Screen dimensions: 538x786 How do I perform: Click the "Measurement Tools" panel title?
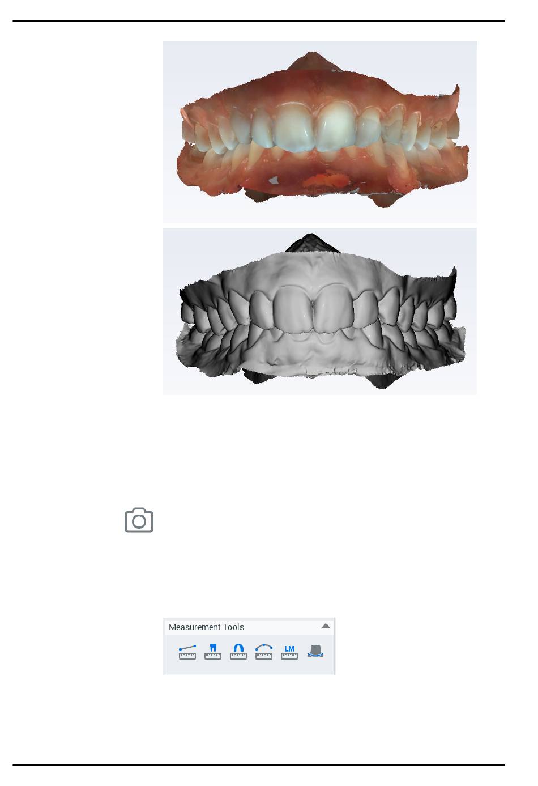[206, 627]
